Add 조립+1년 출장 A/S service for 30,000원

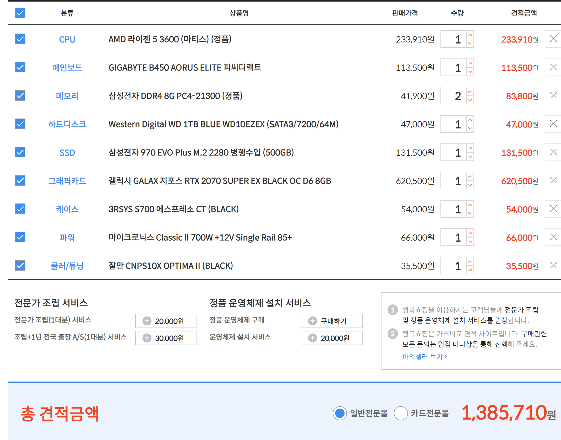pos(166,338)
